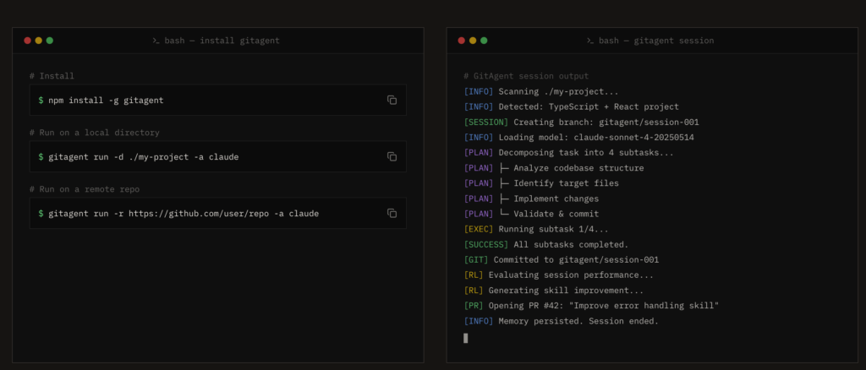Click green dot in install gitagent window

coord(50,41)
